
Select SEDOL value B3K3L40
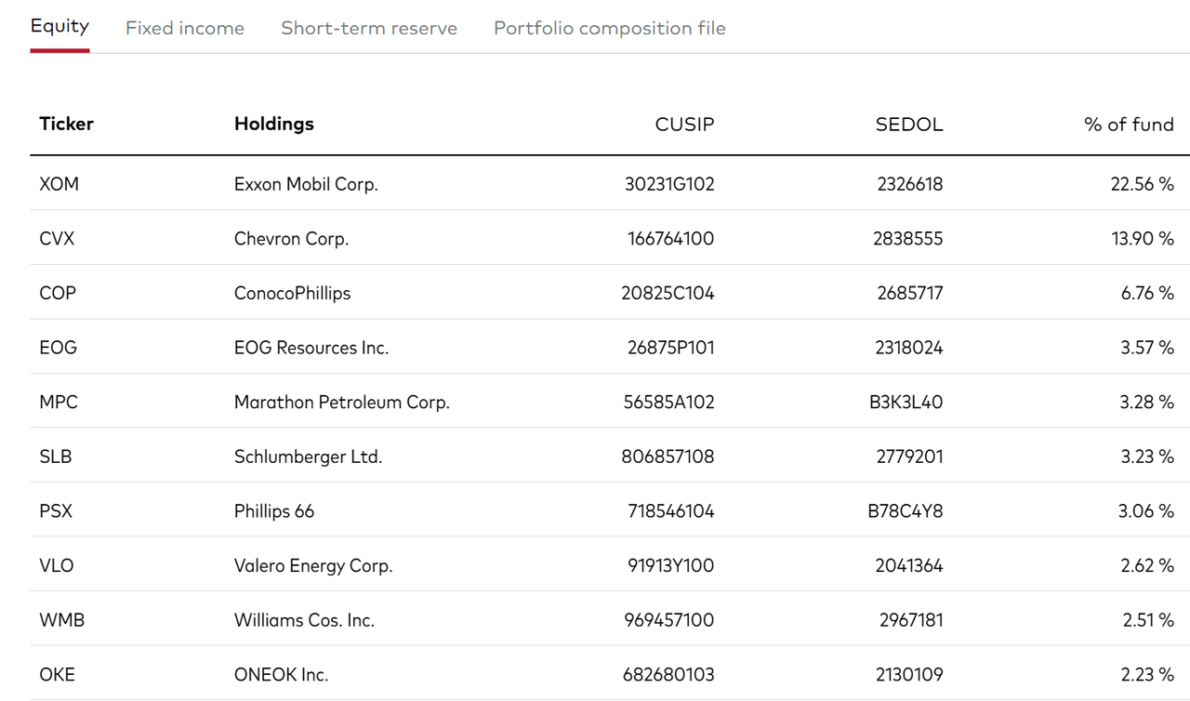click(x=908, y=403)
